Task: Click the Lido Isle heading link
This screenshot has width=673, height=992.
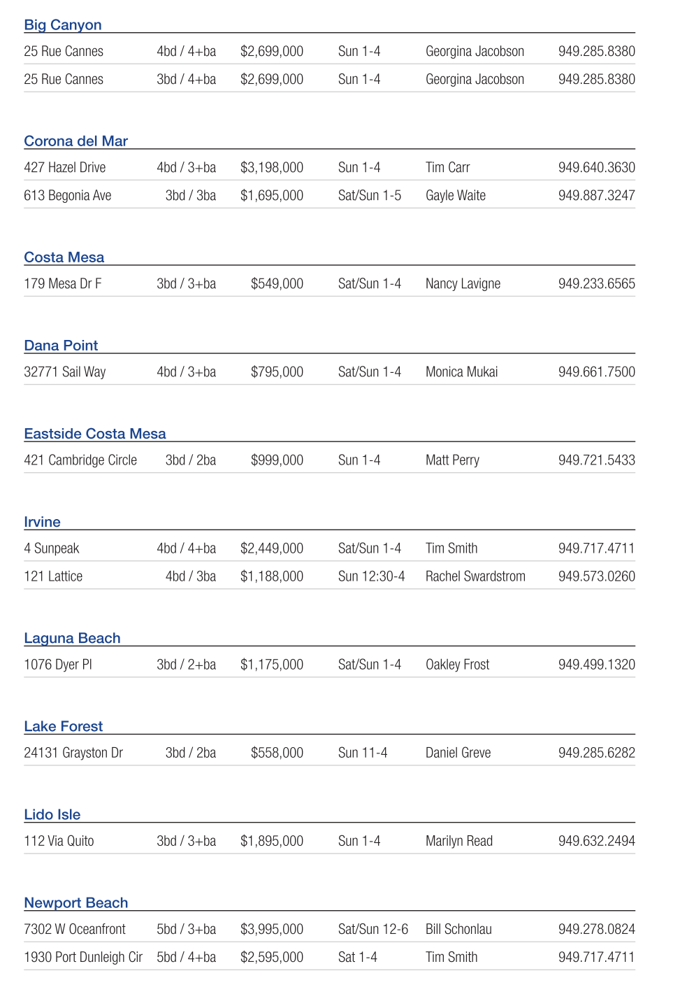Action: click(x=52, y=814)
